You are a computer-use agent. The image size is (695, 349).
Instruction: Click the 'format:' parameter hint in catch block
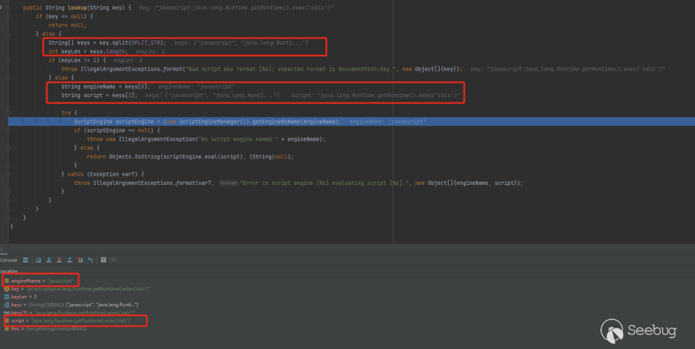click(x=228, y=183)
